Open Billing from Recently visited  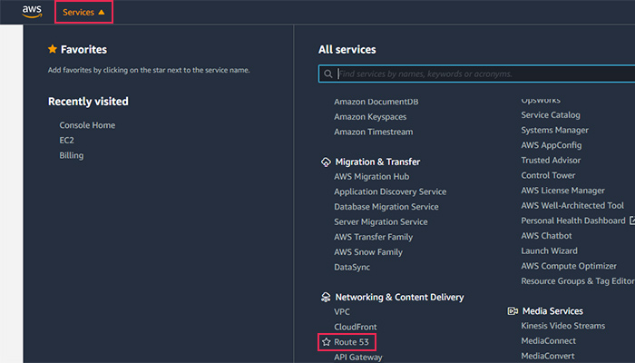coord(72,155)
